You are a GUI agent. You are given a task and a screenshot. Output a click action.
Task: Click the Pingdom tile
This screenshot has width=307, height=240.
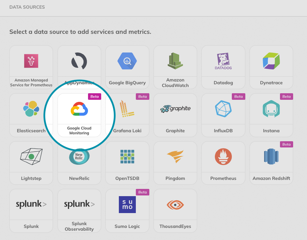[175, 163]
